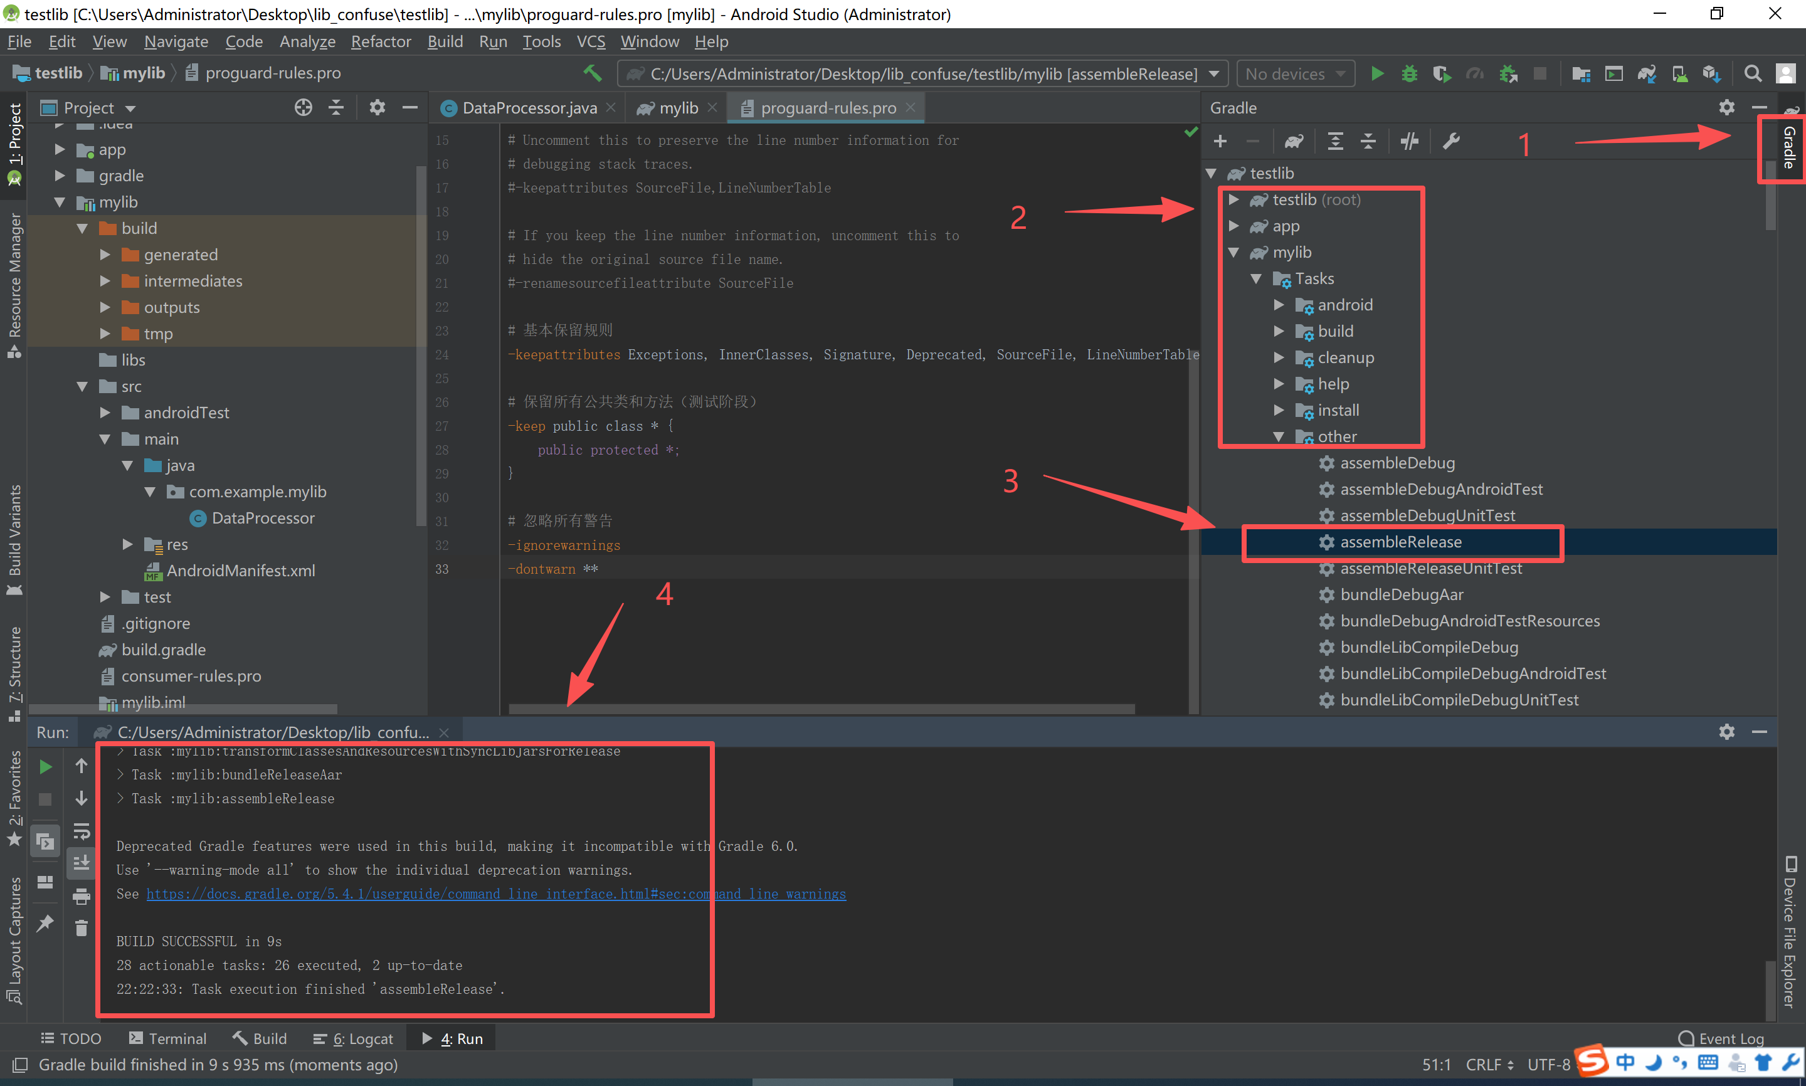This screenshot has height=1086, width=1806.
Task: Open the AVD Manager icon
Action: (1679, 74)
